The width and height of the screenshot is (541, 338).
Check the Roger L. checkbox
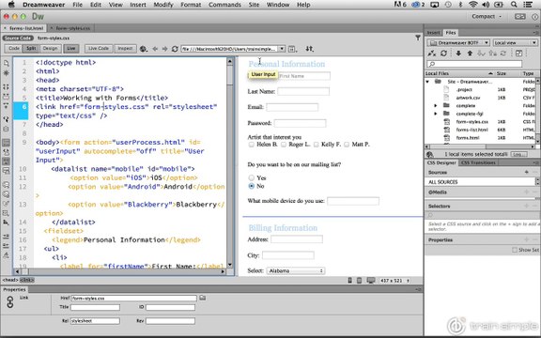tap(284, 145)
